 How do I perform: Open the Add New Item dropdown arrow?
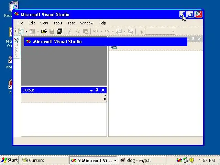(x=38, y=31)
